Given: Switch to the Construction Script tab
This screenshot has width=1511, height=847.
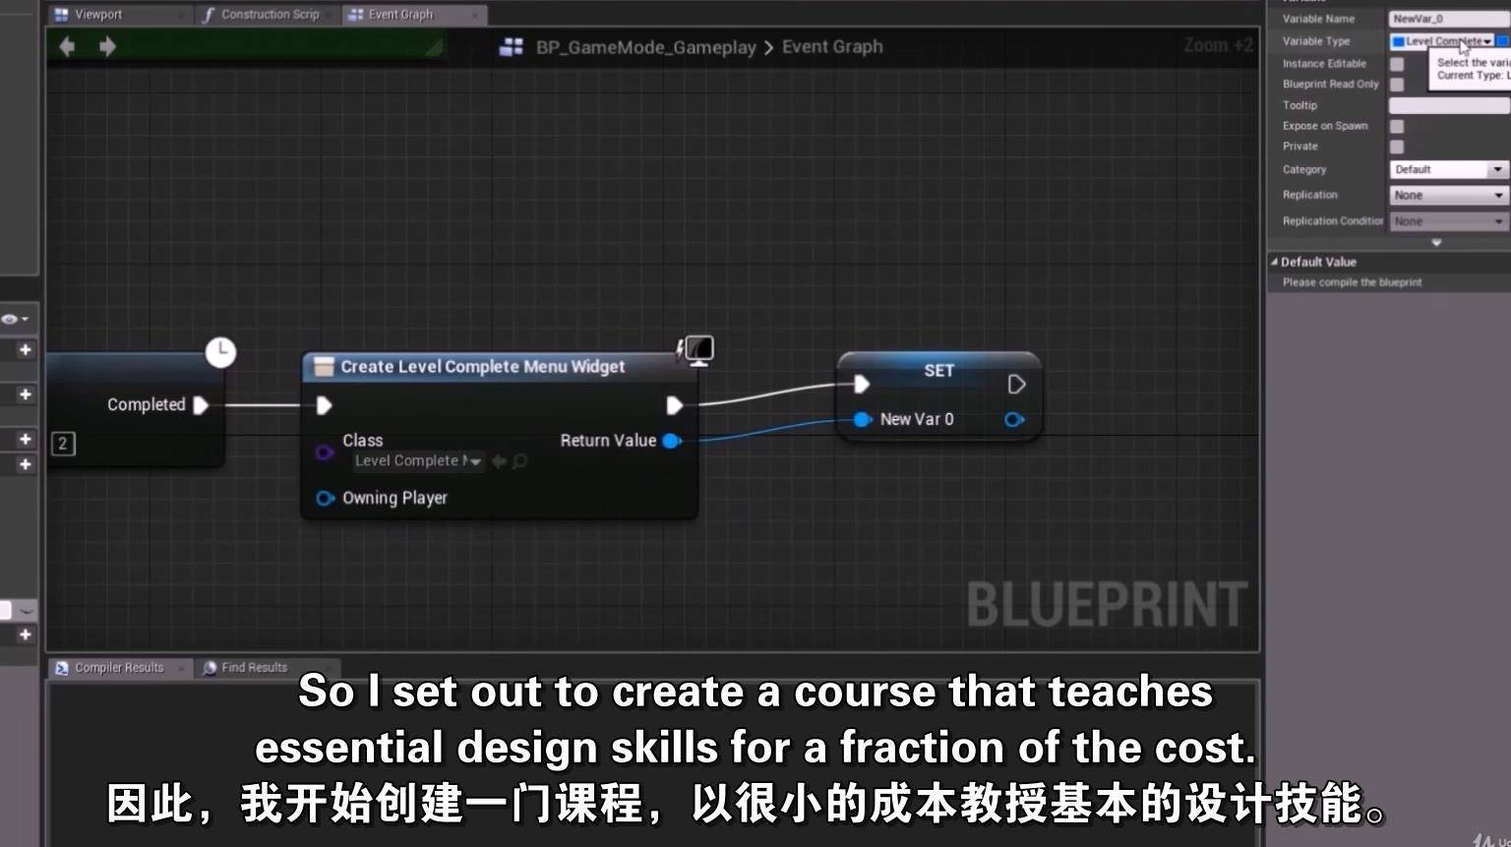Looking at the screenshot, I should click(270, 14).
